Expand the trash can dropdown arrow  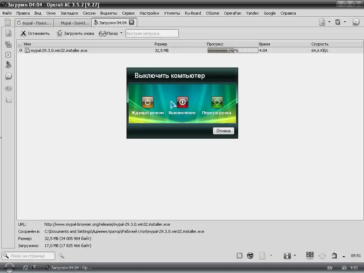[x=345, y=22]
